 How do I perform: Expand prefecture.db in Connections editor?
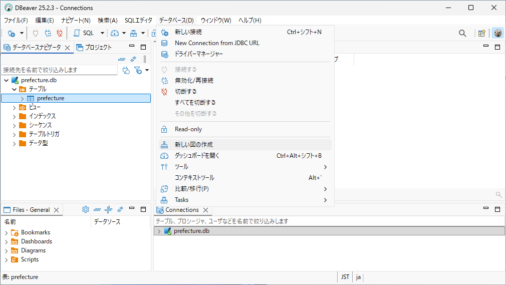click(x=159, y=231)
